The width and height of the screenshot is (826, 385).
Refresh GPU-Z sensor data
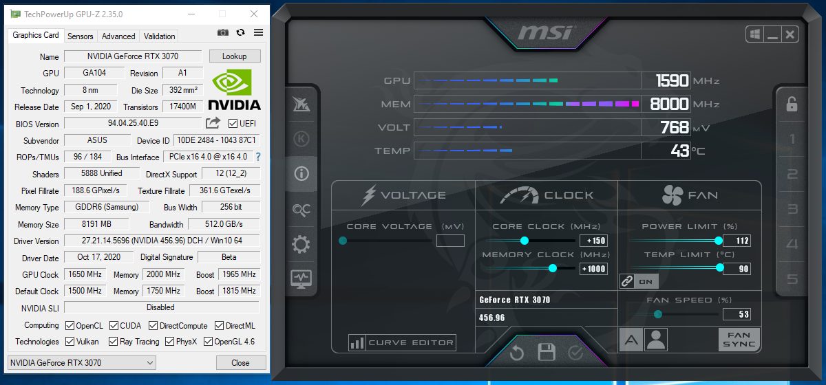(240, 32)
